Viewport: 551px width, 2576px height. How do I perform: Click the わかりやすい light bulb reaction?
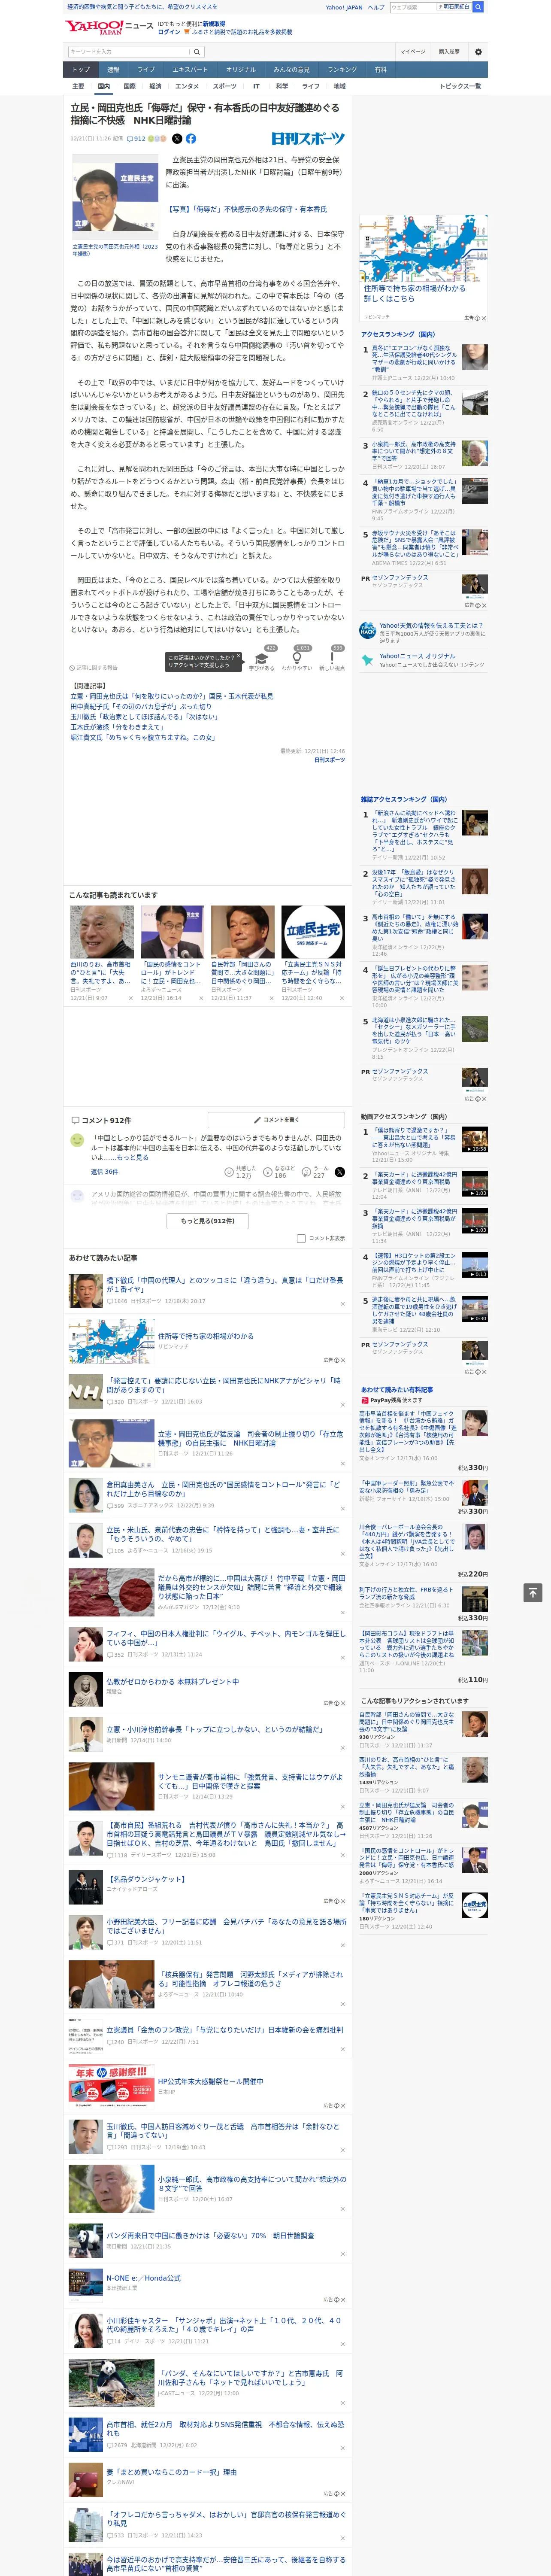pos(297,660)
